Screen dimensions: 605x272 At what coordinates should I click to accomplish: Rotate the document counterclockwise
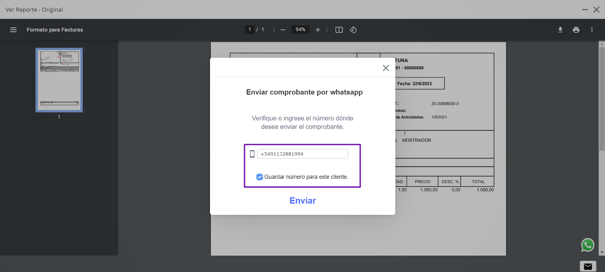click(x=353, y=30)
